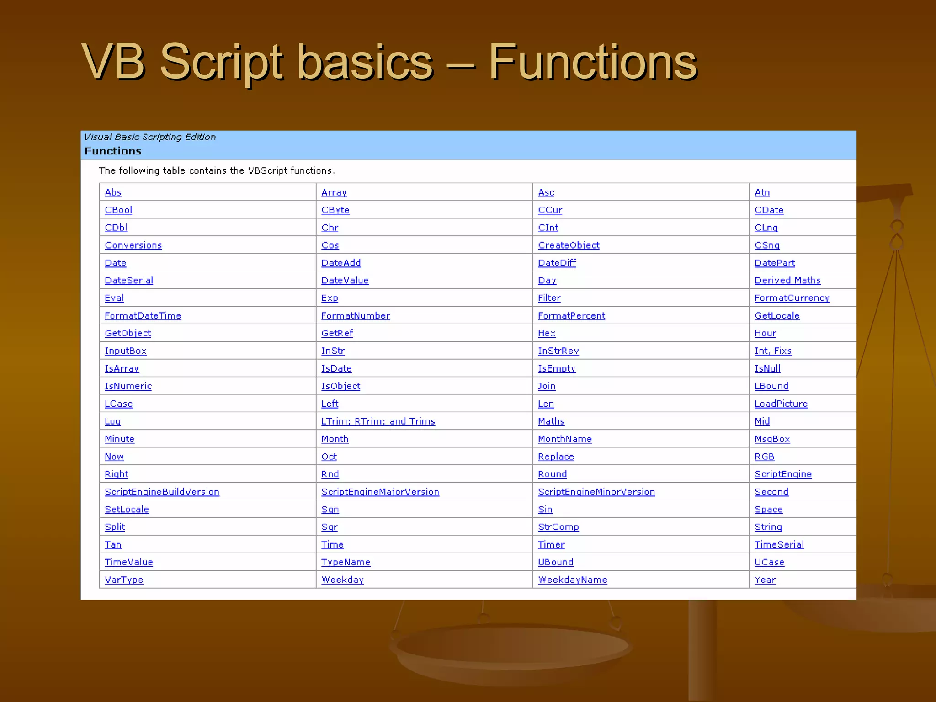Click the MonthName link
Screen dimensions: 936x702
(565, 439)
